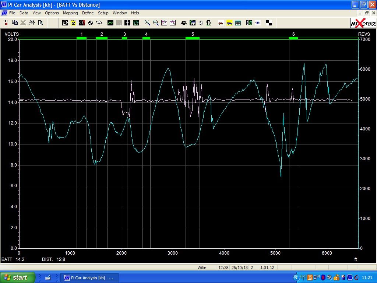Select track sector marker 4
This screenshot has width=377, height=283.
point(147,38)
